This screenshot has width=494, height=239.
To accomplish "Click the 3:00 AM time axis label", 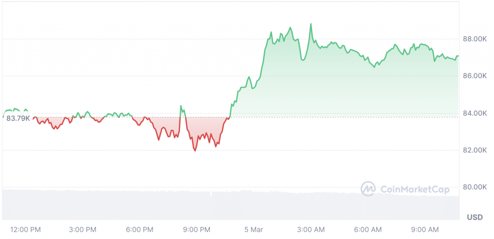I will 311,228.
